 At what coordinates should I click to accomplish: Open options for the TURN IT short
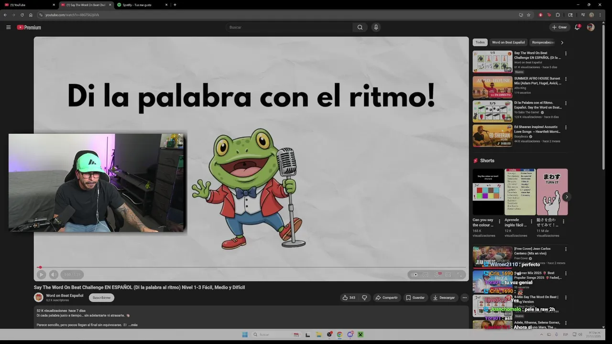[x=563, y=221]
